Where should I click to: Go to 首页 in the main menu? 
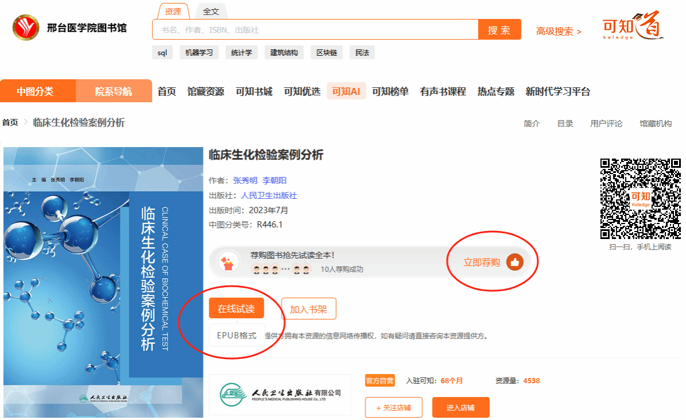(x=167, y=91)
